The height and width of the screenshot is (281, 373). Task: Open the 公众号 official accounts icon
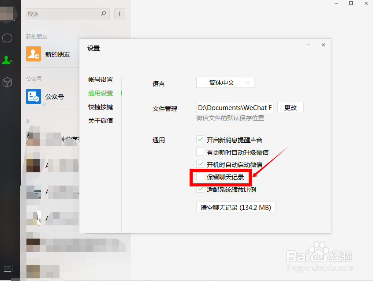tap(34, 96)
